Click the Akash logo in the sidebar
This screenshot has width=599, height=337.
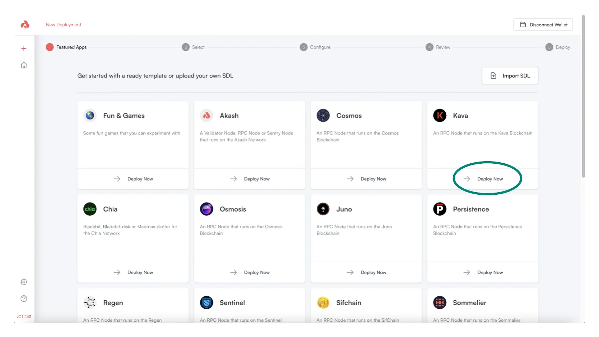coord(25,25)
